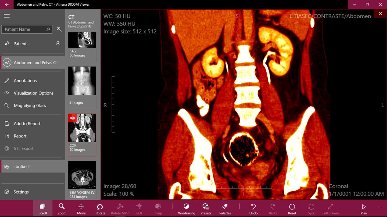387x217 pixels.
Task: Reset the image view
Action: point(292,209)
